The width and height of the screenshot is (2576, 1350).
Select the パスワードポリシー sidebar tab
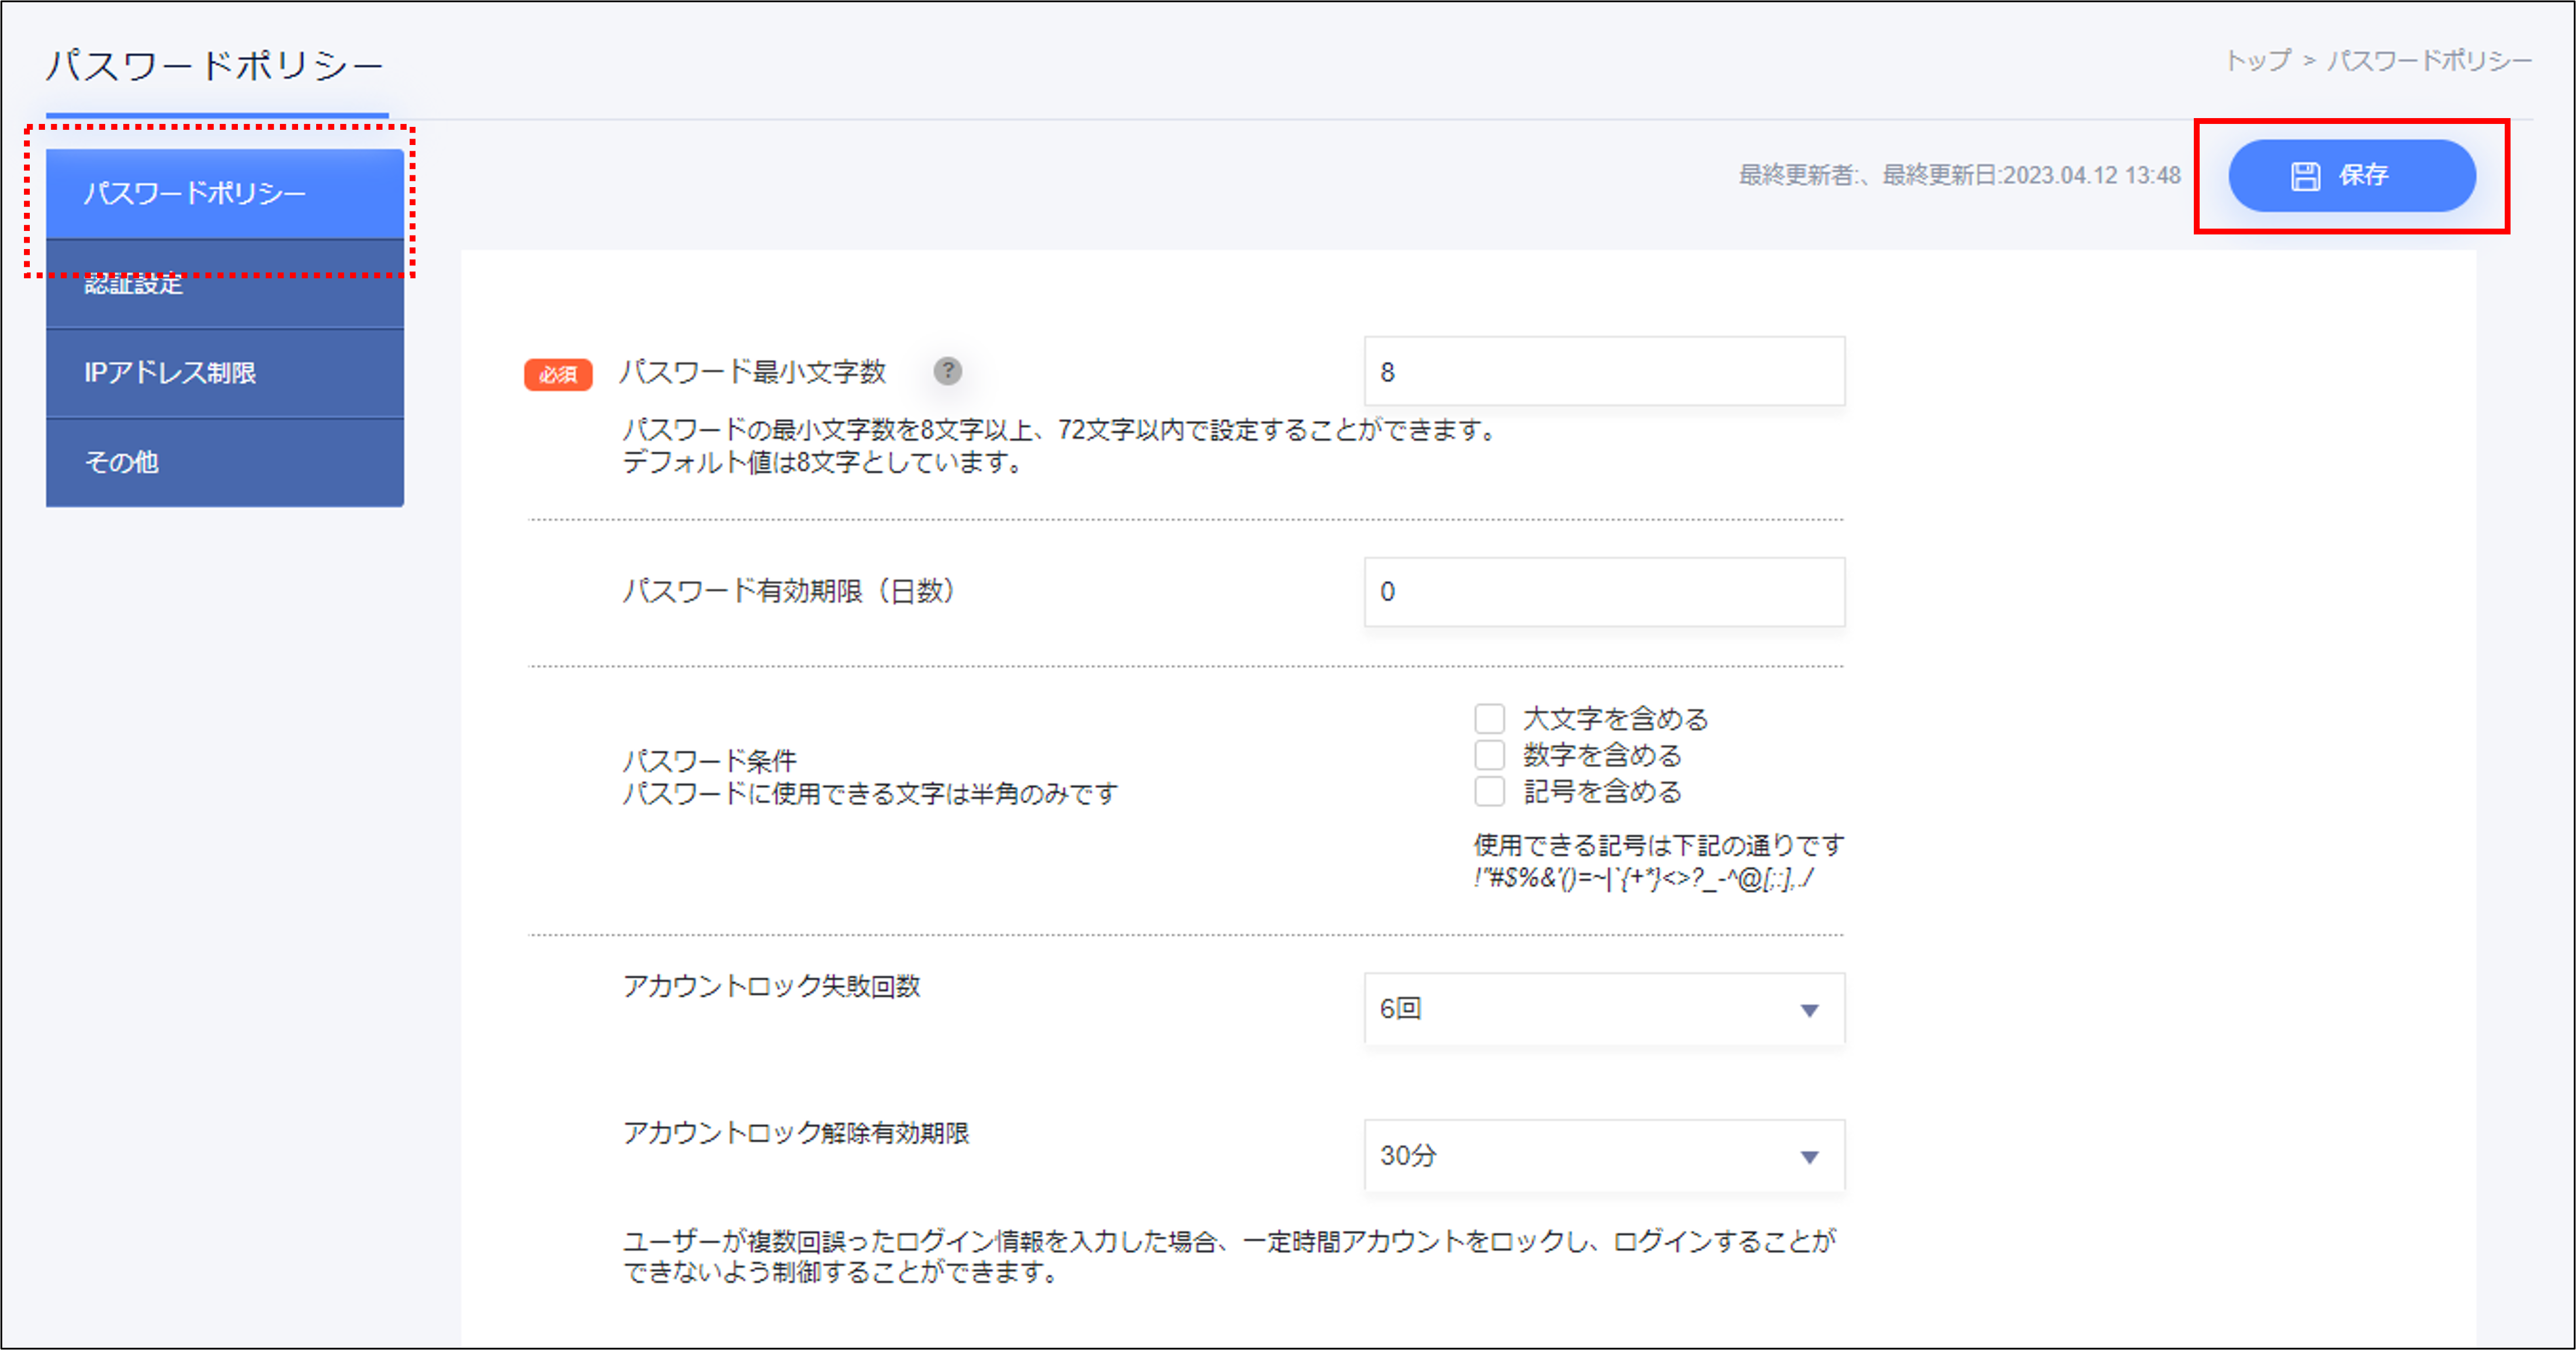[225, 193]
